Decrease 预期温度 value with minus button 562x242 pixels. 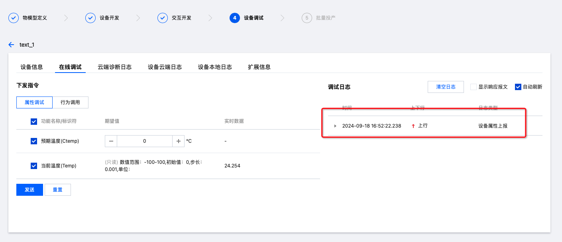pyautogui.click(x=111, y=141)
